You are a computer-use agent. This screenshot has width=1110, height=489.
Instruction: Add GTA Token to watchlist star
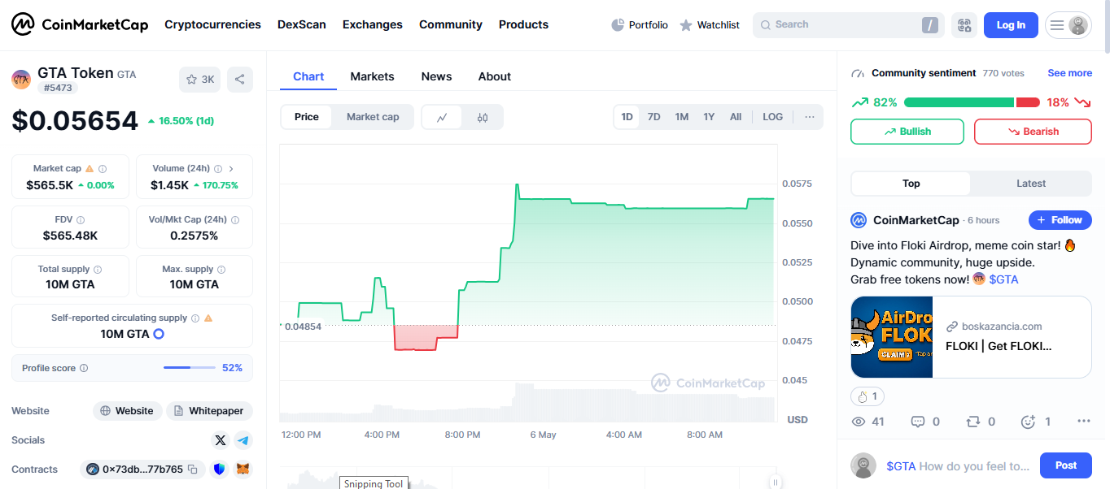pyautogui.click(x=199, y=80)
